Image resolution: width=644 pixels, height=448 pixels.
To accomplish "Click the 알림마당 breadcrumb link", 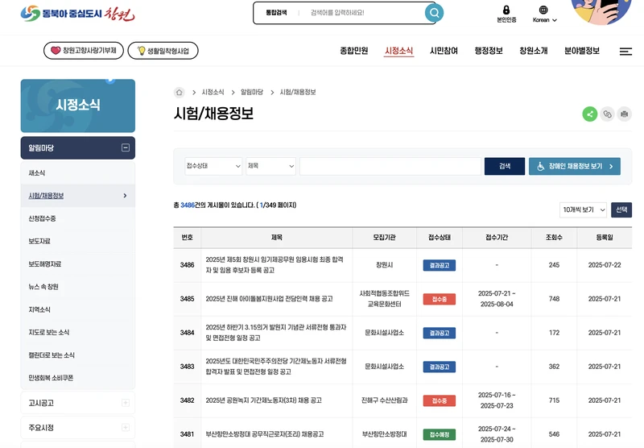I will click(x=252, y=92).
